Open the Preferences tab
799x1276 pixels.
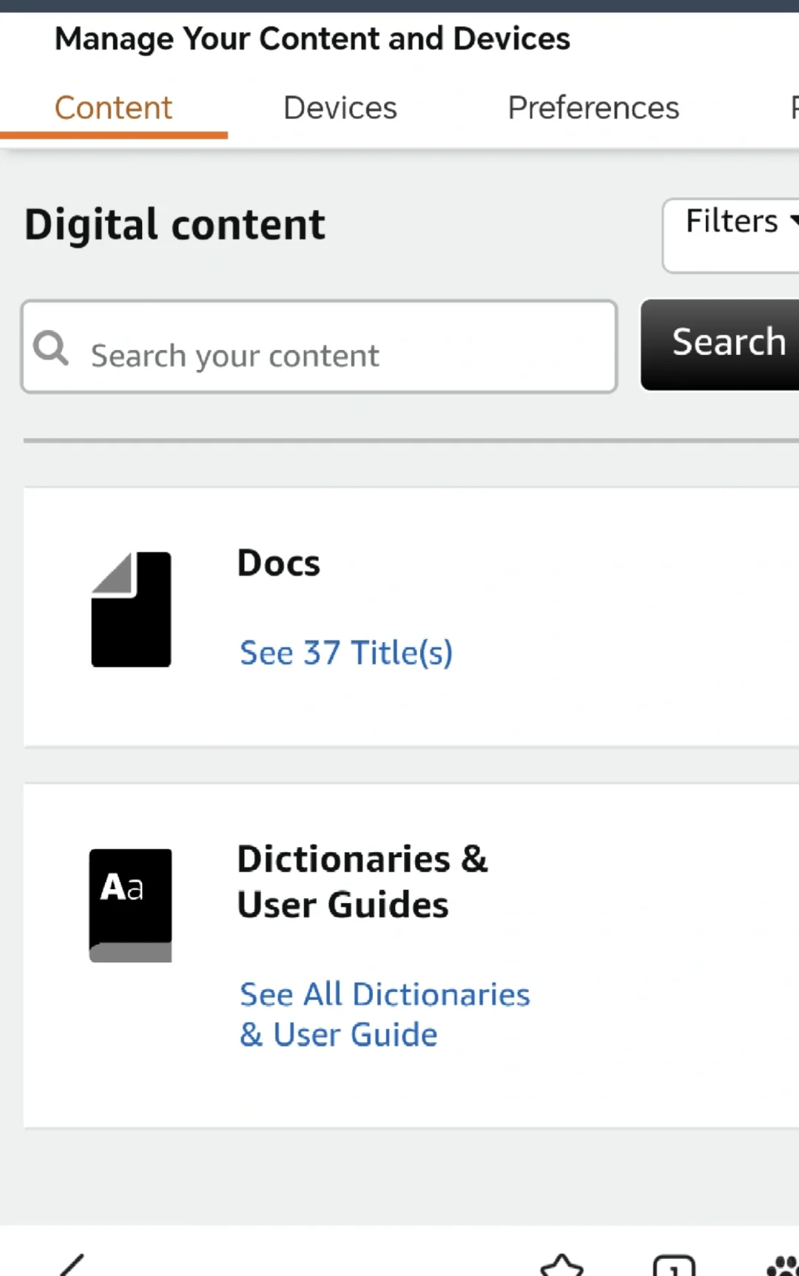coord(593,108)
